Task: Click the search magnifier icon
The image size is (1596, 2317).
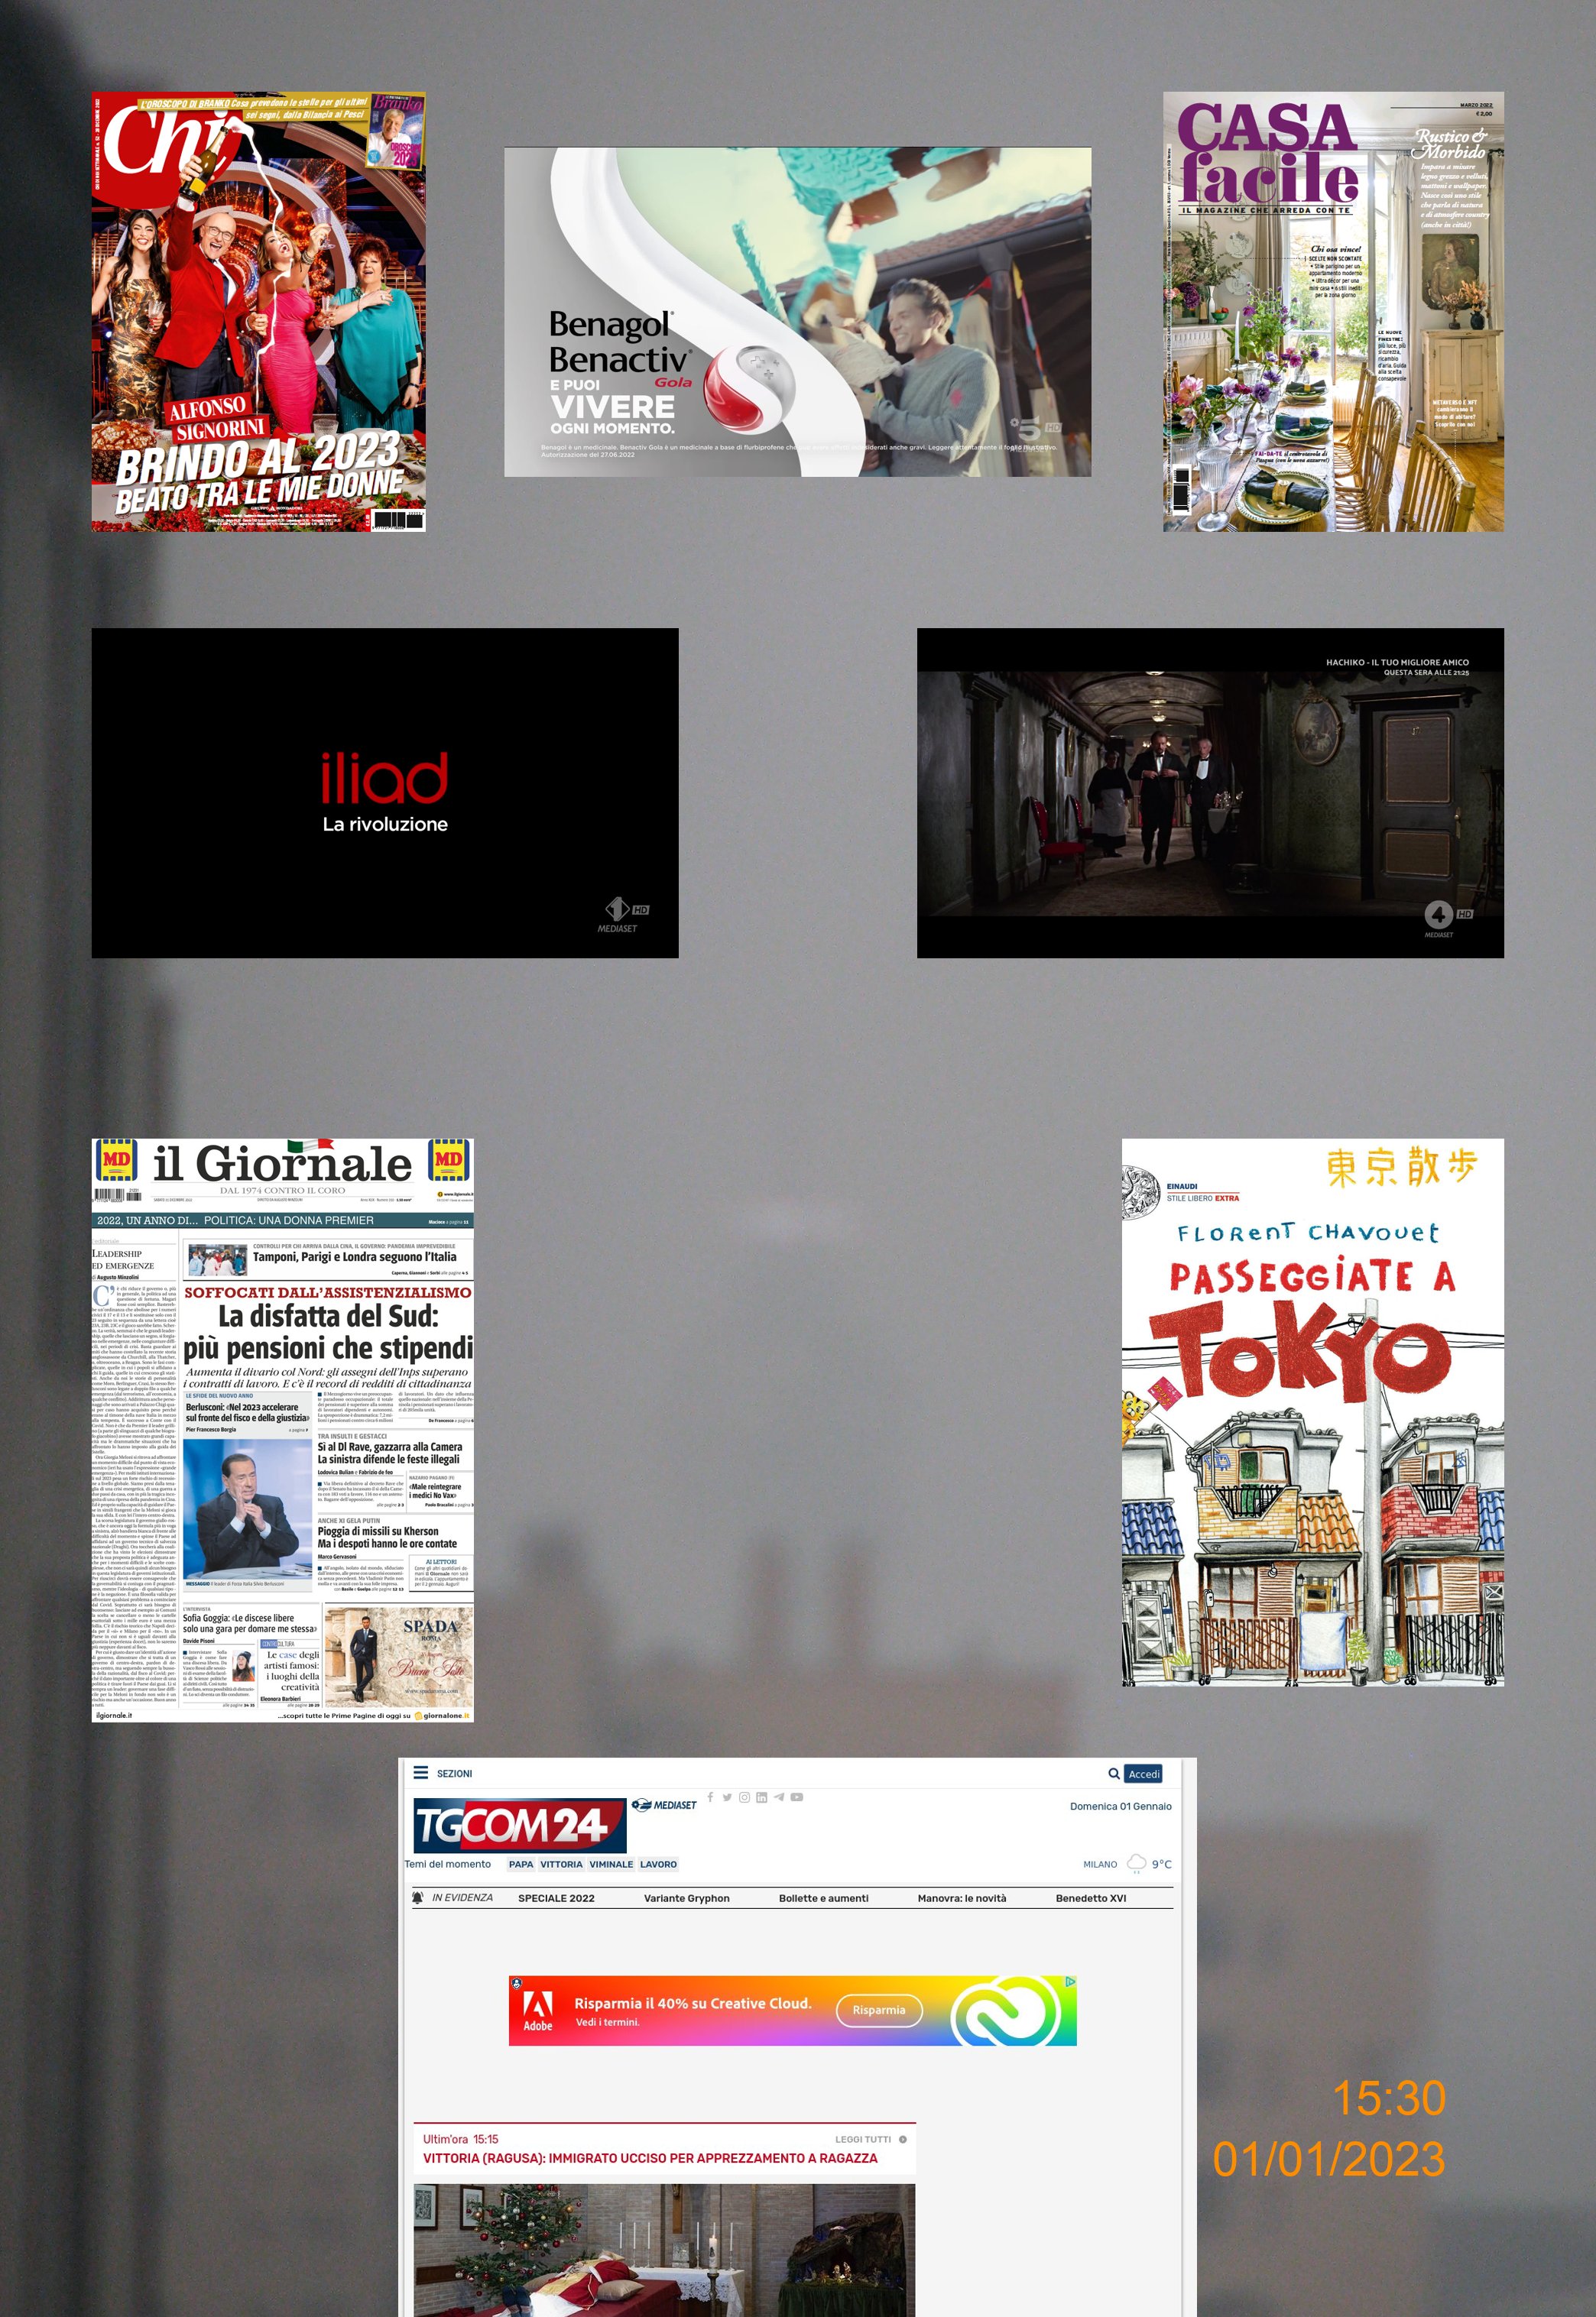Action: (1113, 1773)
